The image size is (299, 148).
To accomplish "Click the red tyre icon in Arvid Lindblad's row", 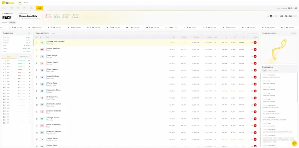I will [255, 77].
